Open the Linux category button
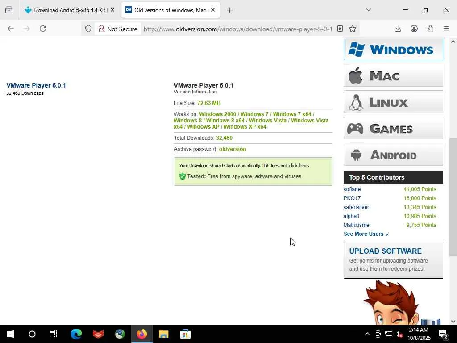Viewport: 457px width, 343px height. tap(393, 102)
